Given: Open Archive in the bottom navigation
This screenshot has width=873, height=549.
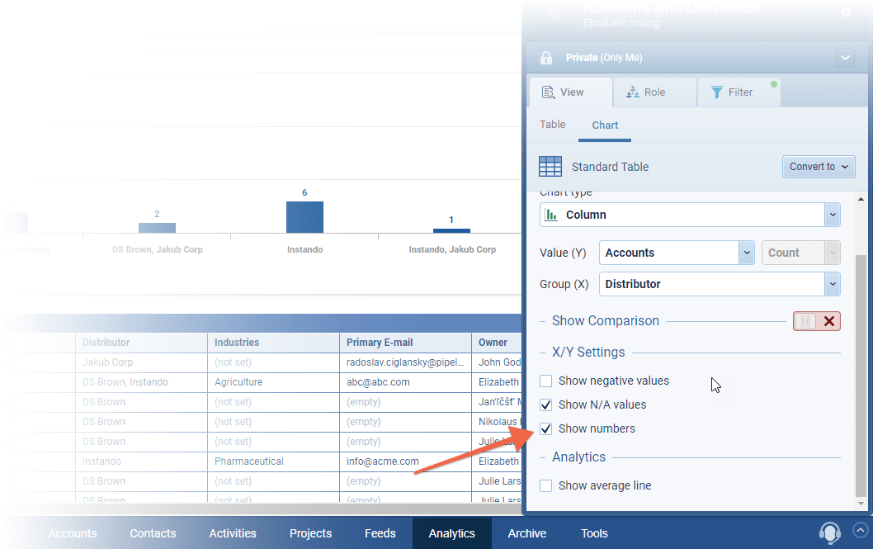Looking at the screenshot, I should click(x=526, y=533).
